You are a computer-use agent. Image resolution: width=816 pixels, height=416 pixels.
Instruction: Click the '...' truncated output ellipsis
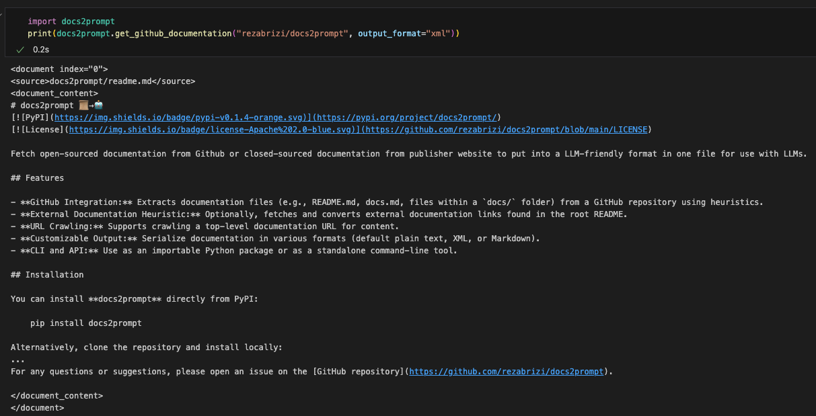pos(17,360)
